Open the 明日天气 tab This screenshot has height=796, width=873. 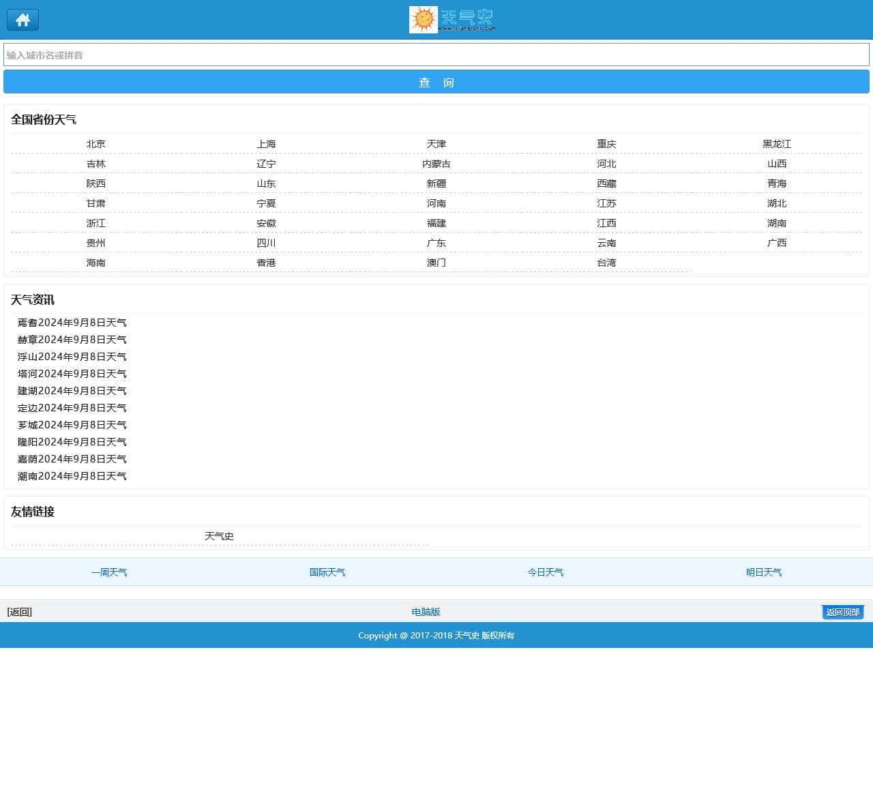coord(764,572)
